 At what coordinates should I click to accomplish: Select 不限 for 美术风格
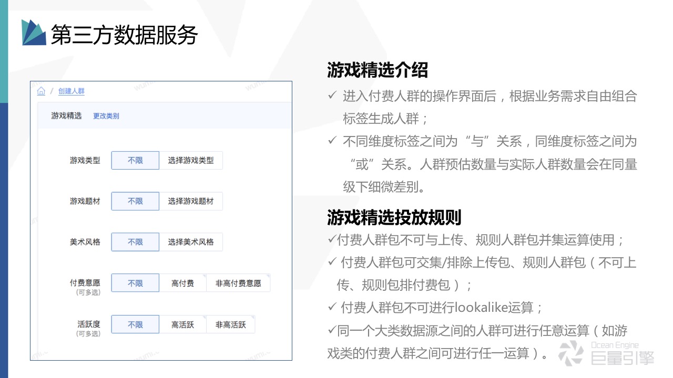(x=135, y=241)
